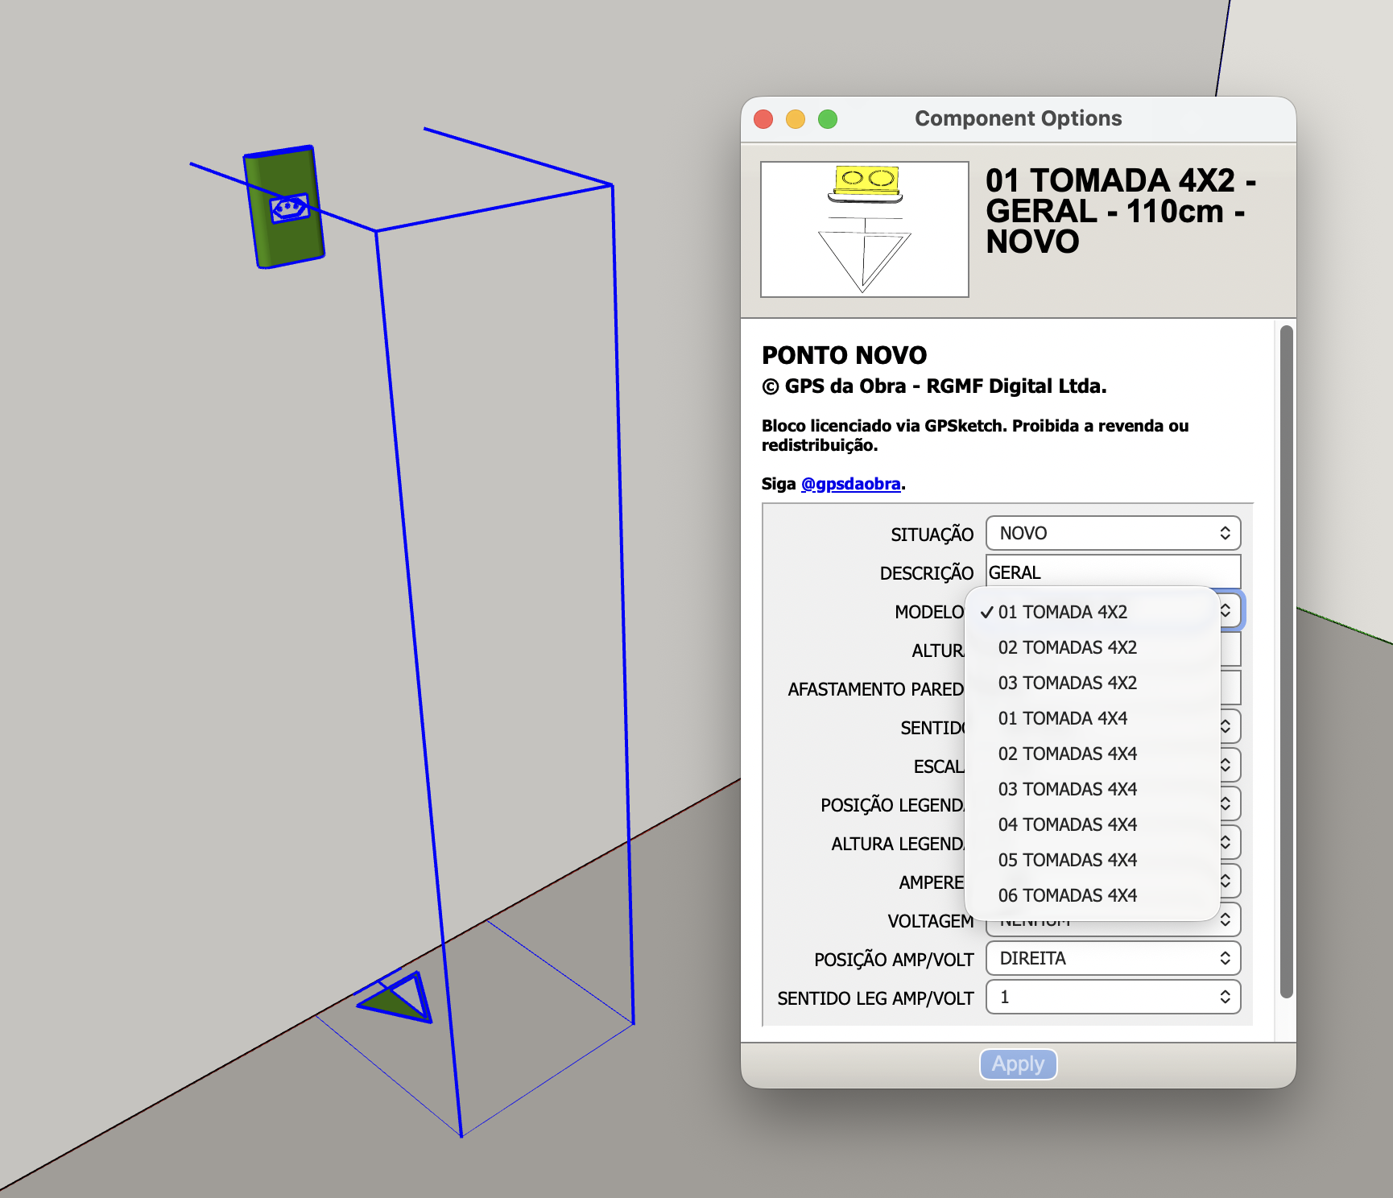The image size is (1393, 1198).
Task: Click the DESCRIÇÃO field containing GERAL
Action: point(1113,572)
